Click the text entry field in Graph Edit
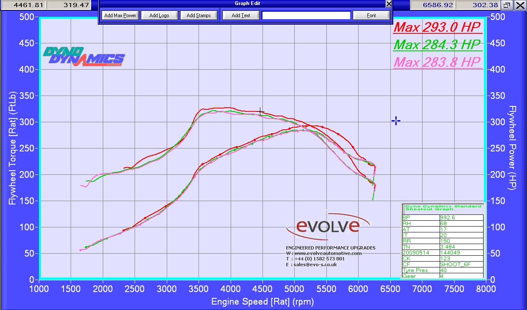Screen dimensions: 527x310 coord(306,15)
